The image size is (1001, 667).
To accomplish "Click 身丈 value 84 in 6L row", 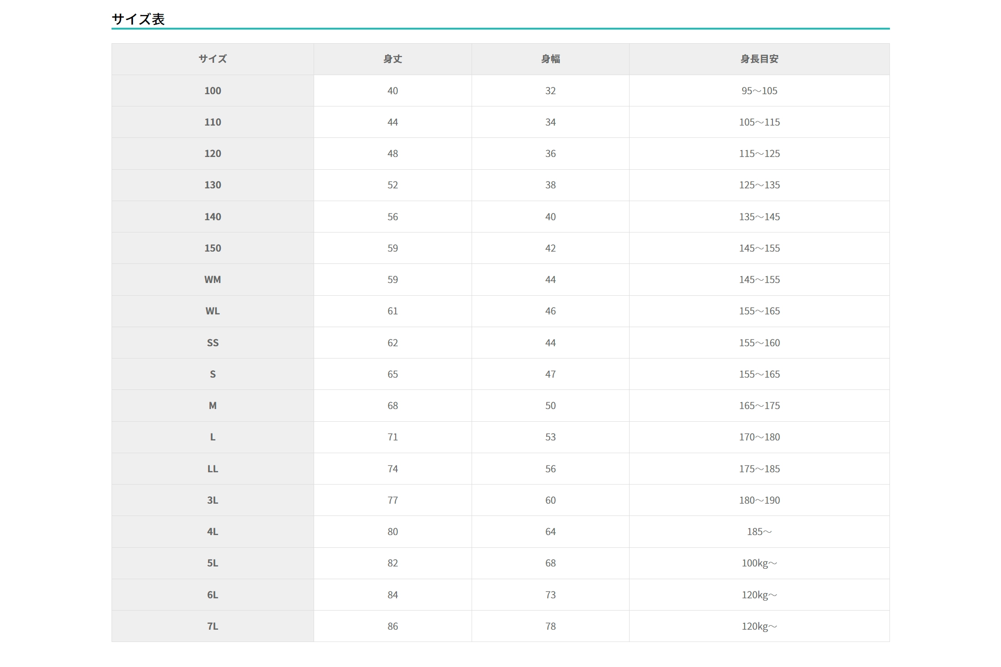I will (393, 595).
